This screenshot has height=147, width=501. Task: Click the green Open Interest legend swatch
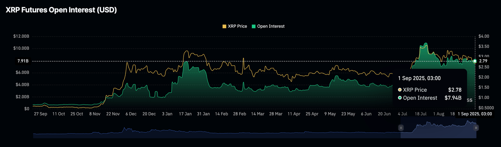point(253,26)
